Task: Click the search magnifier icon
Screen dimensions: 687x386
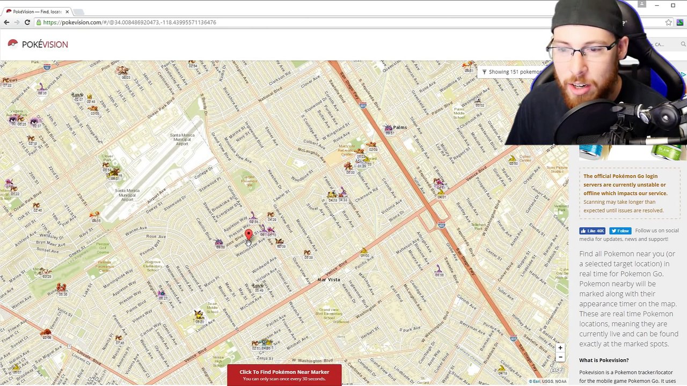Action: pyautogui.click(x=683, y=44)
